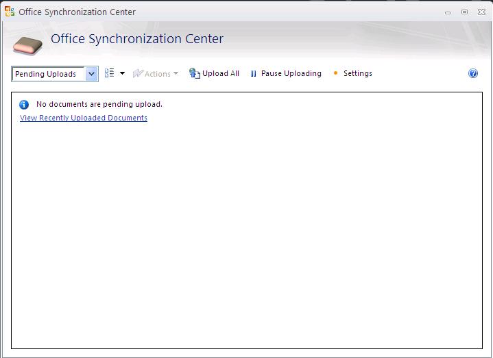Click the greyed-out Actions icon

point(138,73)
